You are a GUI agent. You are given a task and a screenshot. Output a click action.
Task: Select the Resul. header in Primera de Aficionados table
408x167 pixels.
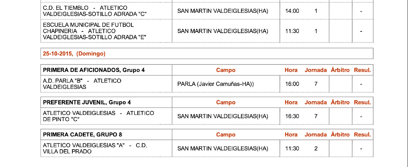coord(363,70)
